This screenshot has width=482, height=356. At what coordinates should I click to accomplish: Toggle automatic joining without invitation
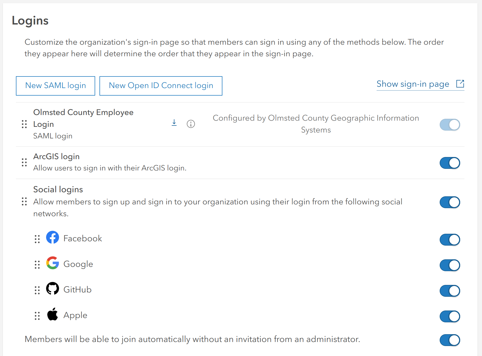[450, 340]
